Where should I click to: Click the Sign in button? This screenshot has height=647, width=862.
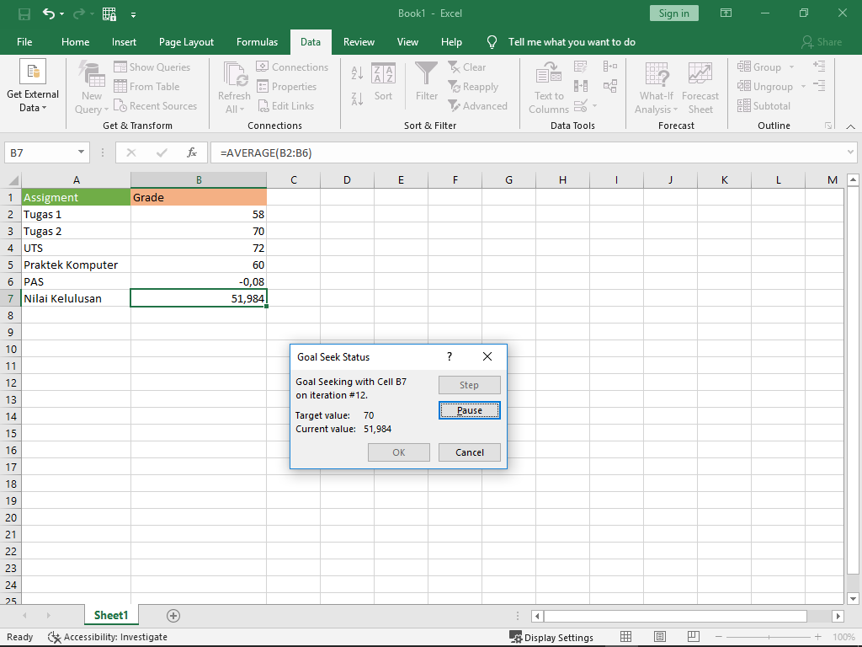click(674, 13)
